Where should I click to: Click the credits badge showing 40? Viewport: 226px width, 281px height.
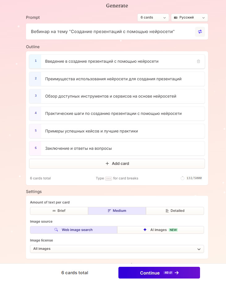click(168, 273)
